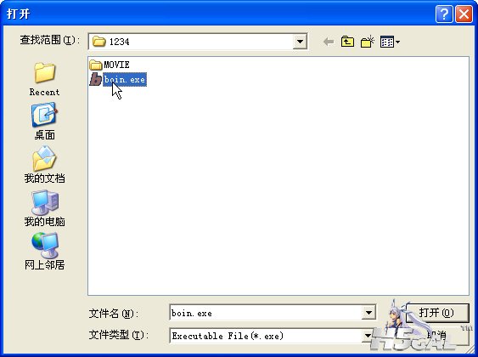Screen dimensions: 478x357
Task: Open the Recent places shortcut
Action: click(44, 79)
